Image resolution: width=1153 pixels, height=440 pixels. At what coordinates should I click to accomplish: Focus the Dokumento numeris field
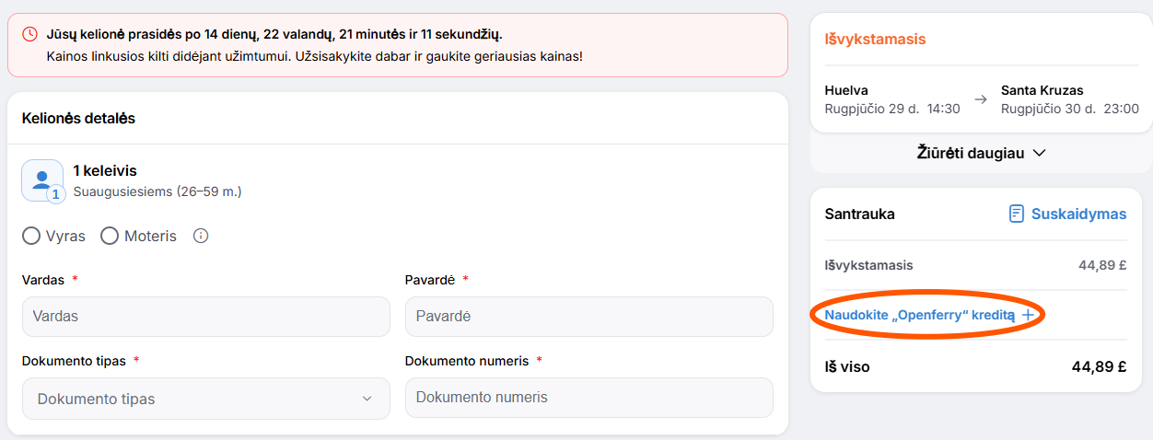pyautogui.click(x=589, y=398)
